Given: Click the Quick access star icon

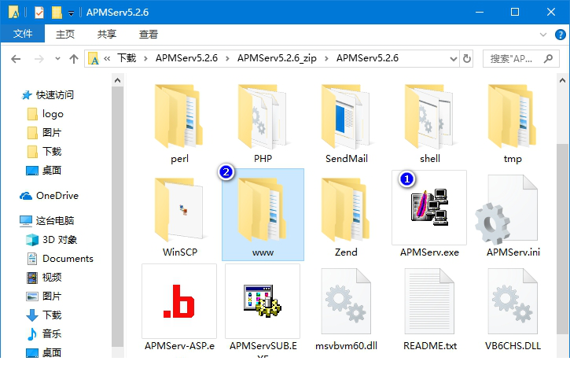Looking at the screenshot, I should pos(27,95).
